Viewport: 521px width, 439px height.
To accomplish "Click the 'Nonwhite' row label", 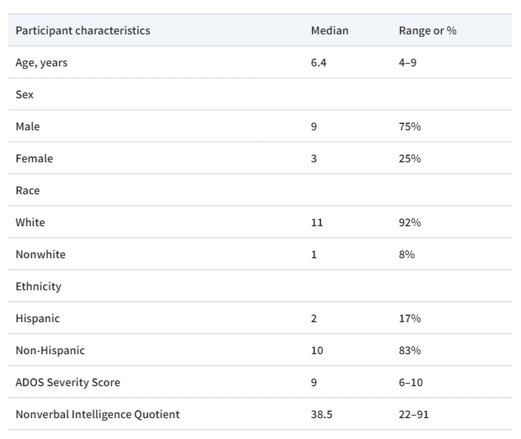I will click(x=40, y=254).
